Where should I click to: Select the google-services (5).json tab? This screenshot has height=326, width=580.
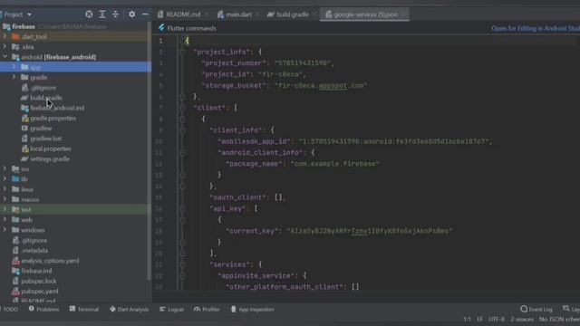point(365,14)
